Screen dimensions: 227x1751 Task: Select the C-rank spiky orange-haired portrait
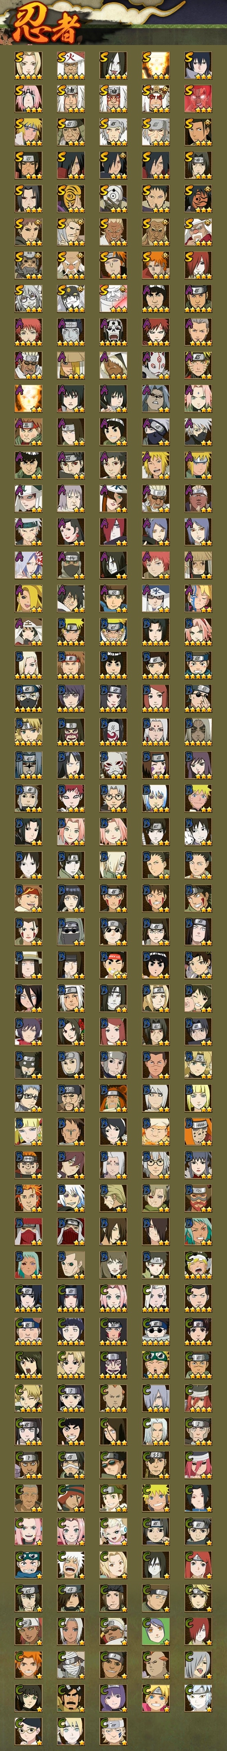coord(28,1664)
